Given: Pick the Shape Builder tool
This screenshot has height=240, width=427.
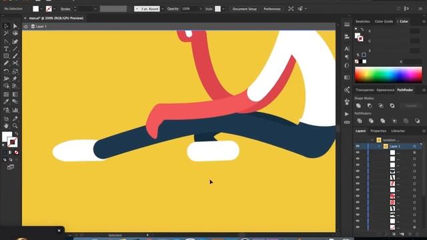Looking at the screenshot, I should tap(6, 86).
